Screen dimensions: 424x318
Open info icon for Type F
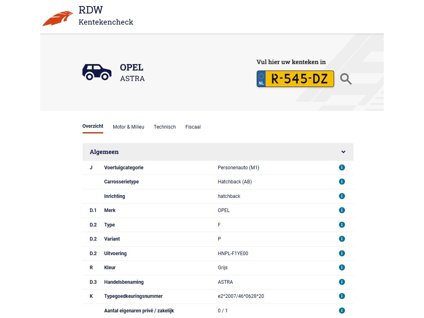coord(342,225)
